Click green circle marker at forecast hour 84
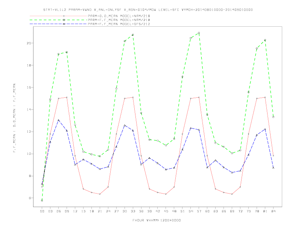 (x=273, y=117)
